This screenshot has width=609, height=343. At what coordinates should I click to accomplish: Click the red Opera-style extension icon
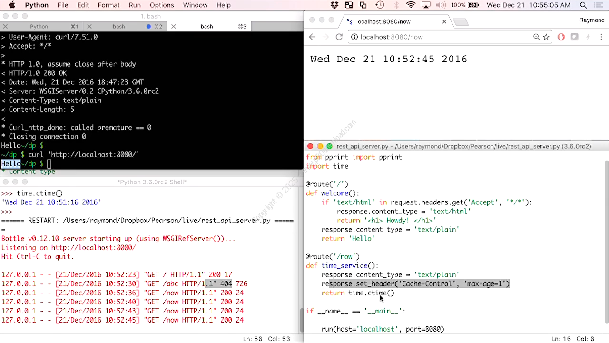[x=561, y=37]
